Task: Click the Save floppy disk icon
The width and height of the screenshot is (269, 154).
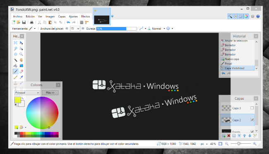Action: point(24,22)
